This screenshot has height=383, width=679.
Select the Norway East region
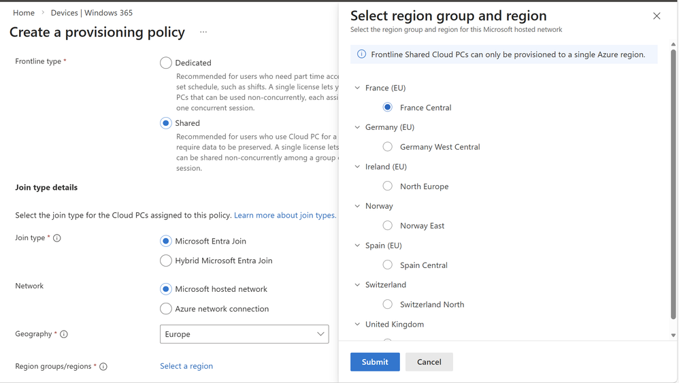click(388, 226)
